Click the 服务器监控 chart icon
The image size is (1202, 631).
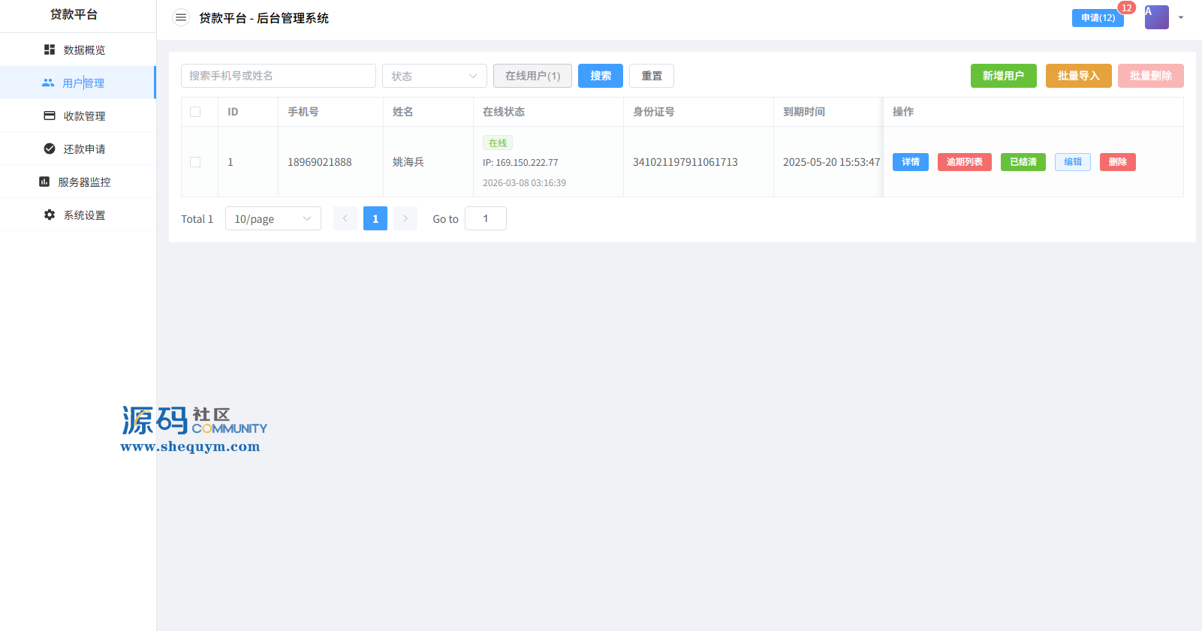pos(44,182)
